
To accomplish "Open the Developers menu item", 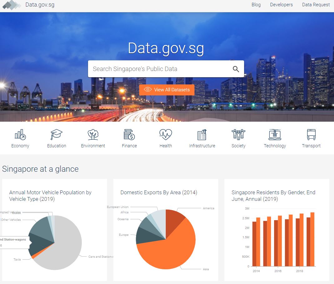I will point(281,5).
